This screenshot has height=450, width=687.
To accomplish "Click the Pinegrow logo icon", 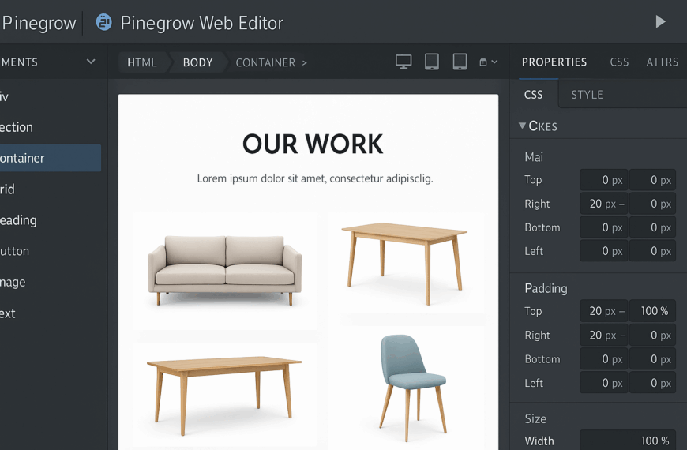I will pyautogui.click(x=103, y=22).
